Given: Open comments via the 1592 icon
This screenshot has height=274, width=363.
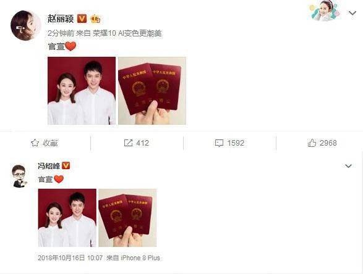Looking at the screenshot, I should [219, 143].
